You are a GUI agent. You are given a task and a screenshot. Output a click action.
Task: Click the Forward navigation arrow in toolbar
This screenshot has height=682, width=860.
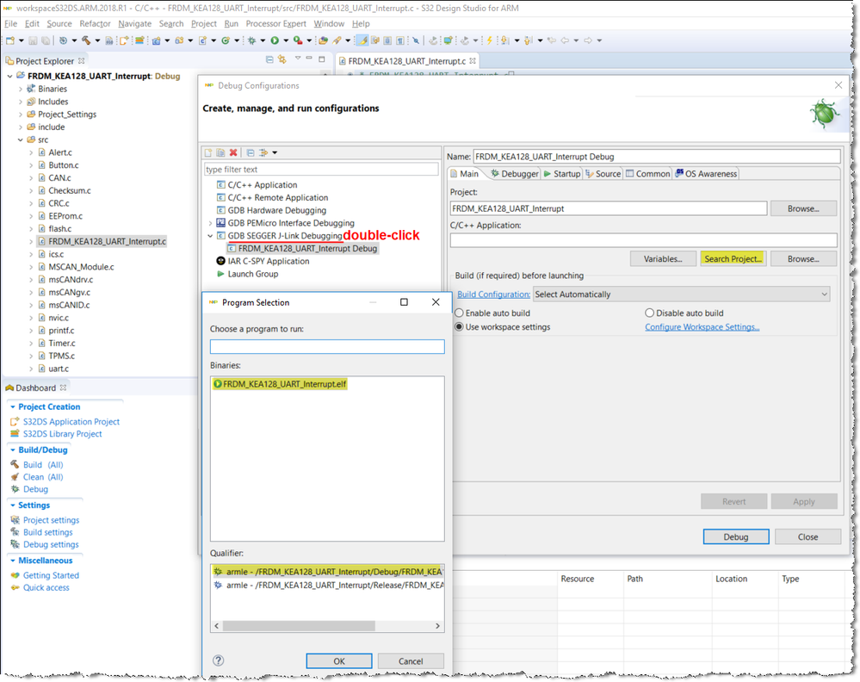pos(588,40)
